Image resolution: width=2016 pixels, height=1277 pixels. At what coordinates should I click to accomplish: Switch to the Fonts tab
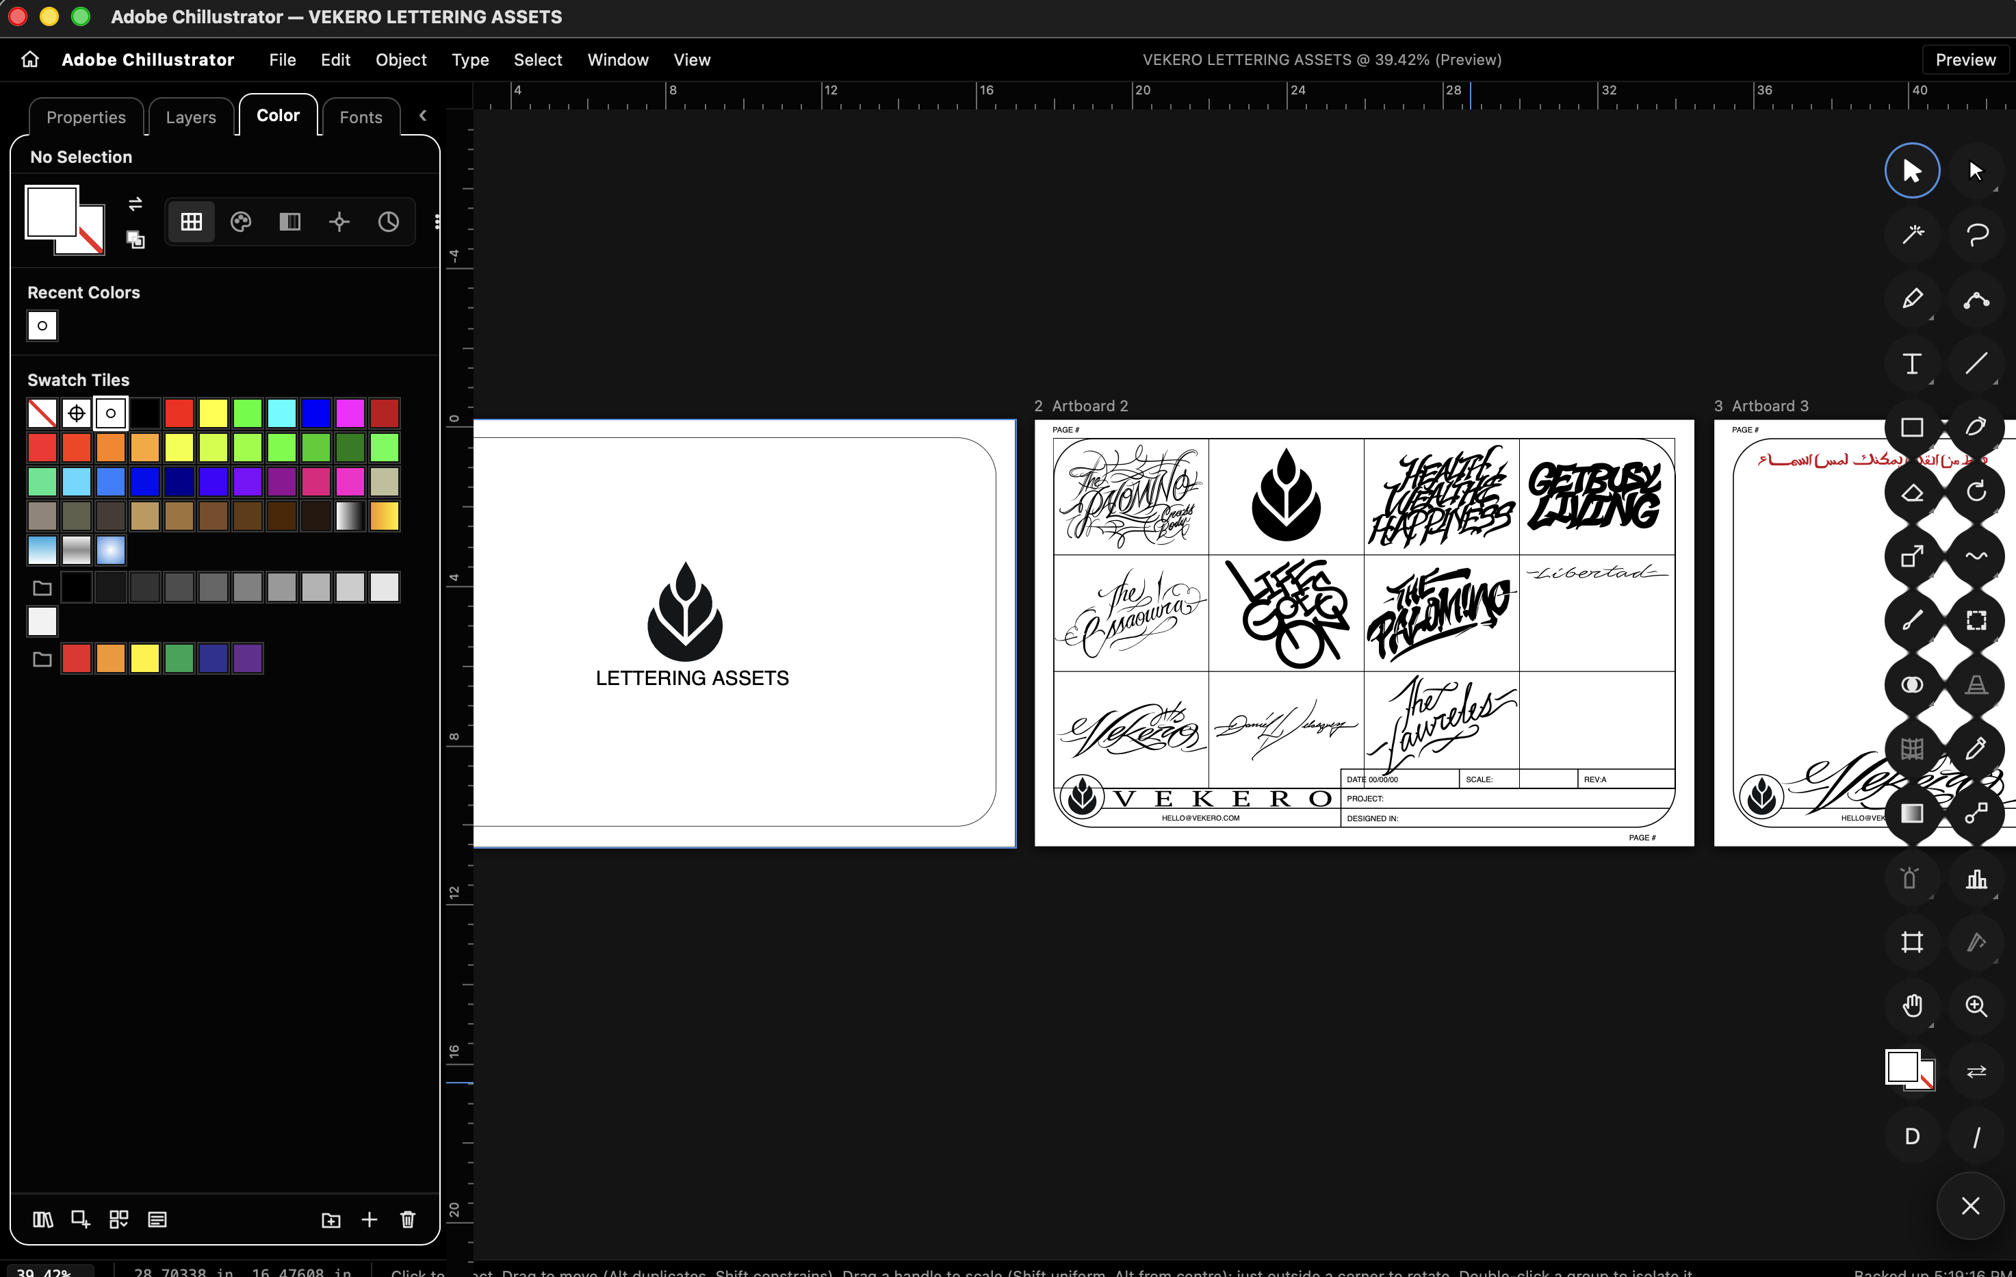click(361, 117)
